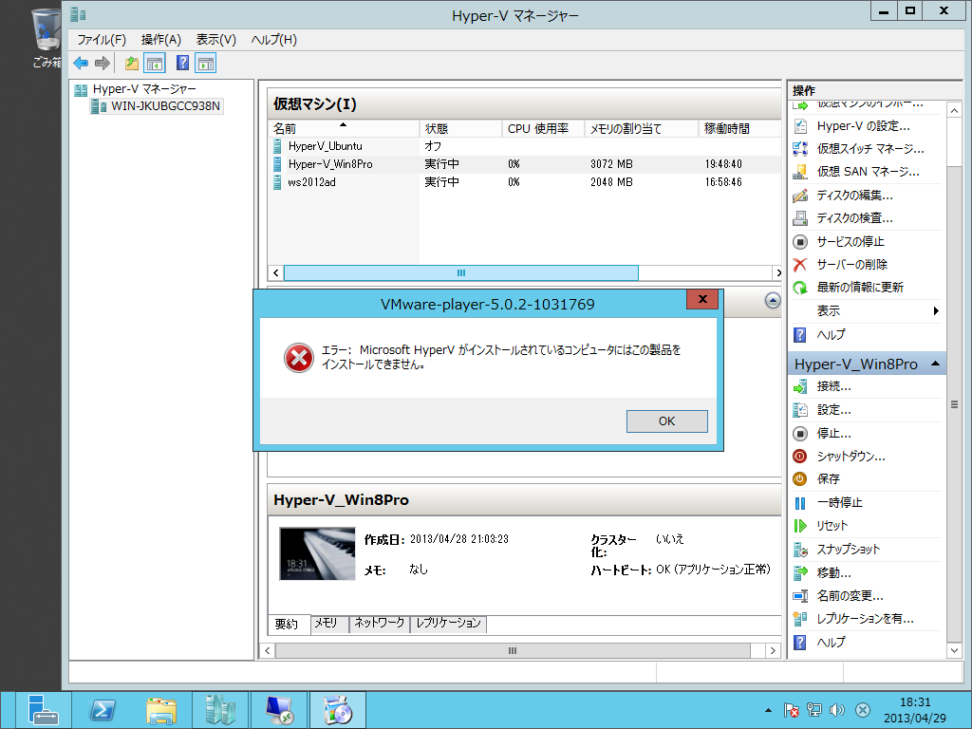Expand the 表示 submenu arrow

(936, 310)
